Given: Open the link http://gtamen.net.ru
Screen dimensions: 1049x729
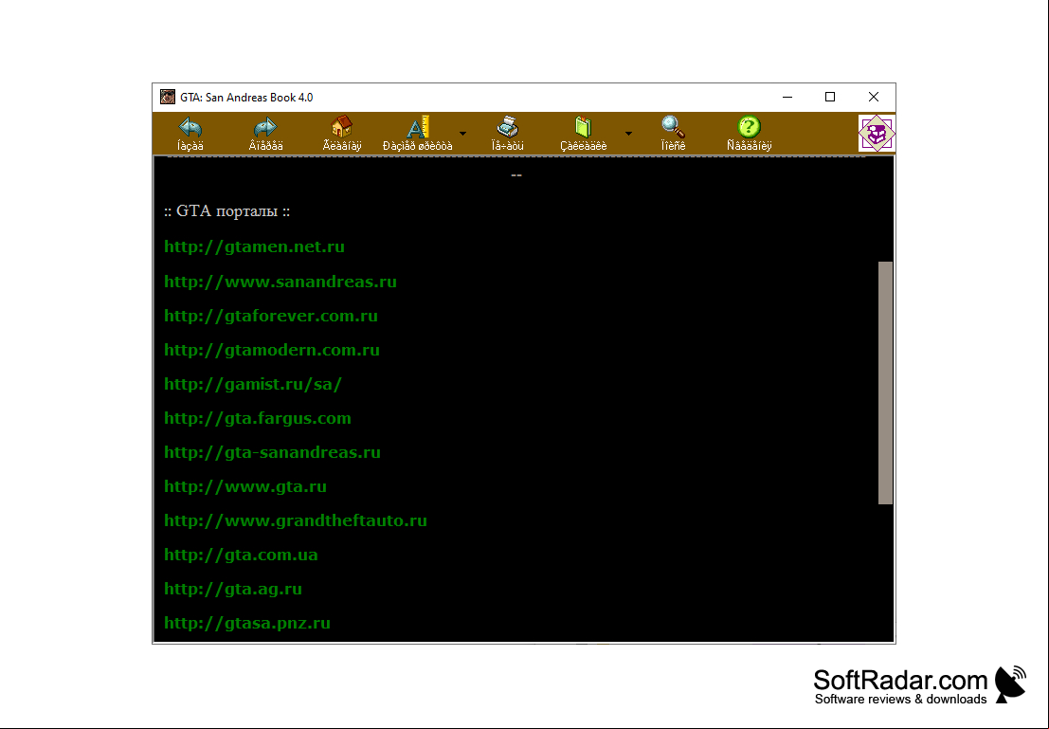Looking at the screenshot, I should point(254,247).
